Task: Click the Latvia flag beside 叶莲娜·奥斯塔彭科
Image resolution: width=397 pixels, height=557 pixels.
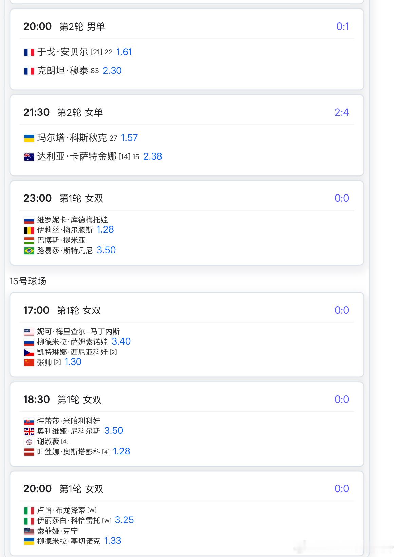Action: [x=29, y=452]
